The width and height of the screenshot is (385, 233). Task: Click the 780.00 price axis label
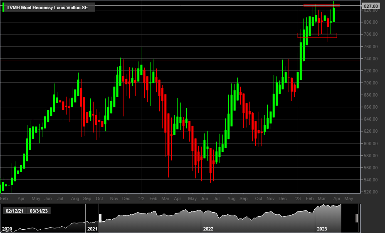(371, 34)
